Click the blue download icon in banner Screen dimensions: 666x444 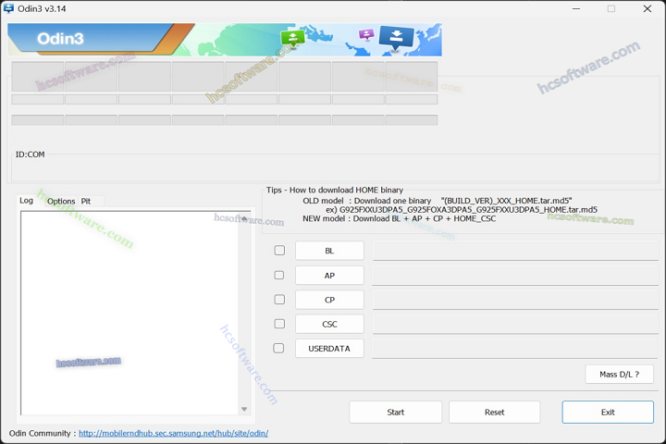click(x=397, y=38)
